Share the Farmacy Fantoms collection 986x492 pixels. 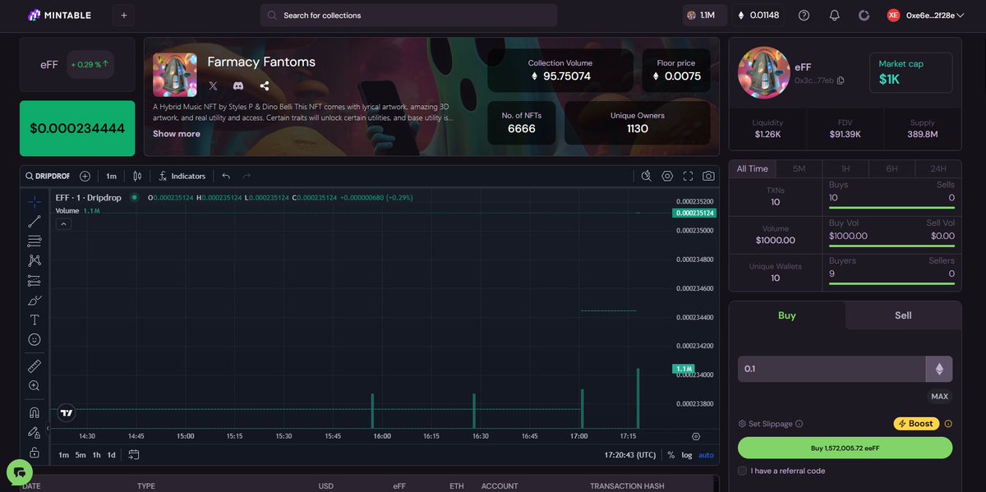[x=264, y=85]
